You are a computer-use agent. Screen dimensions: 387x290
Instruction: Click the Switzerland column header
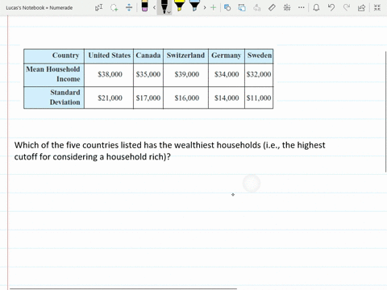tap(185, 56)
